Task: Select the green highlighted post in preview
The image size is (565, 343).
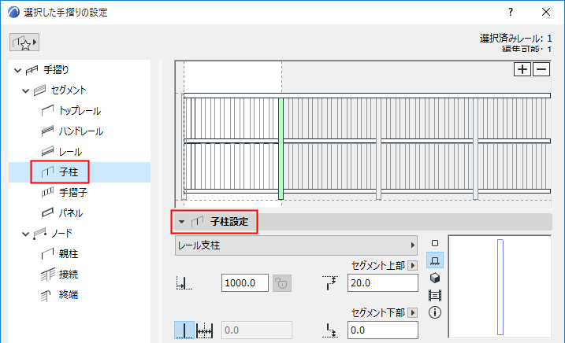Action: (x=281, y=149)
